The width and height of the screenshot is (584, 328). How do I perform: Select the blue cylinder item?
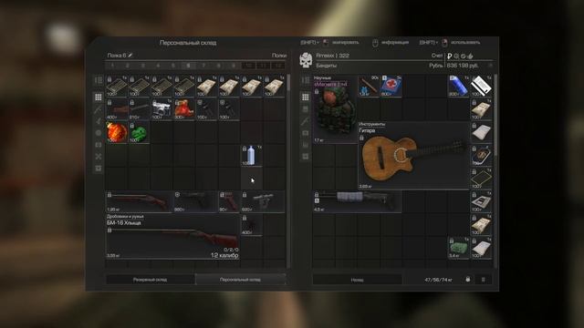click(458, 87)
